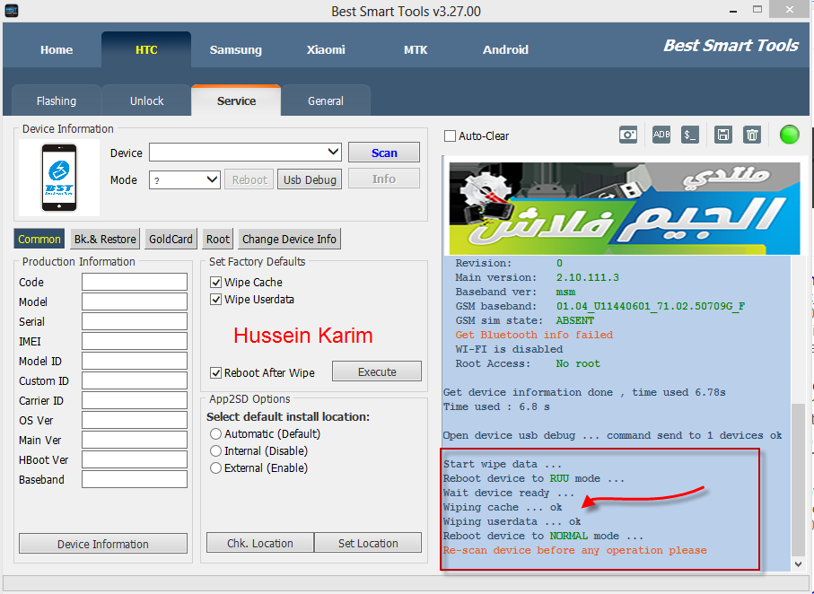Screen dimensions: 814x594
Task: Click the log scrollbar down arrow
Action: pos(798,563)
